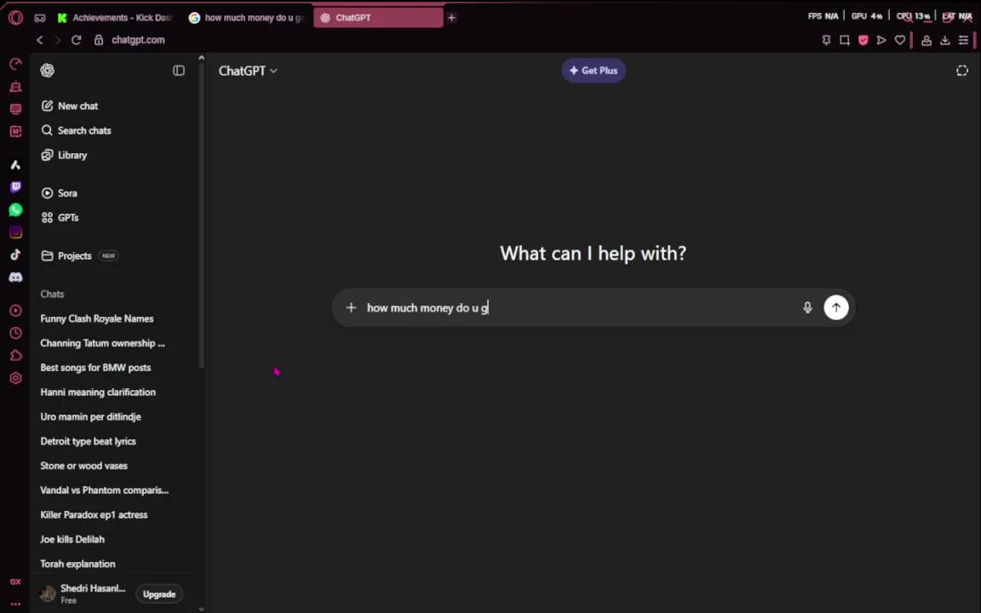Screen dimensions: 981x613
Task: Click the chat list scrollbar
Action: 202,213
